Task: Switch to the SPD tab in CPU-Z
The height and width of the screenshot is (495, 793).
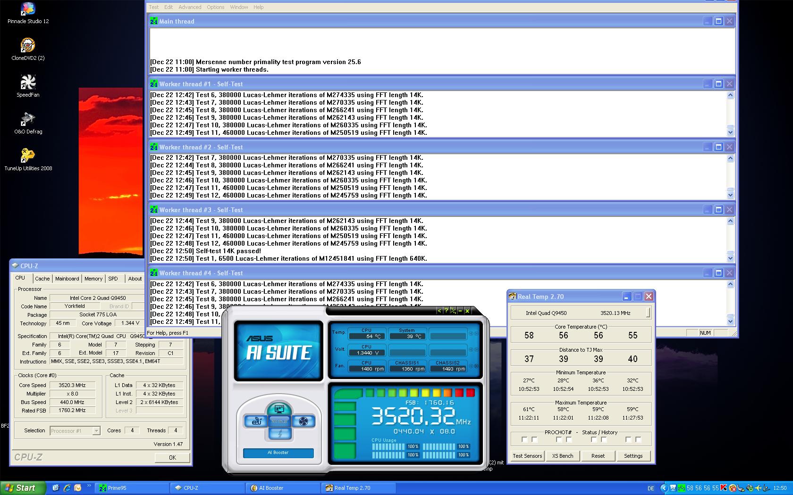Action: point(113,279)
